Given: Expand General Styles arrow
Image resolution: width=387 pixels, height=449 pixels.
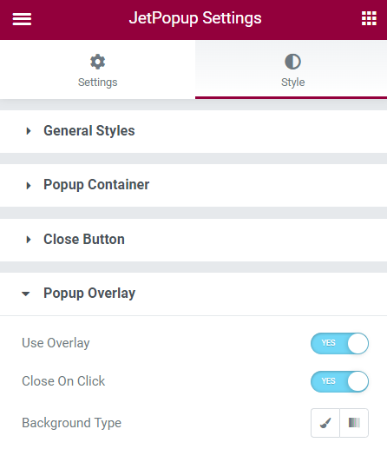Looking at the screenshot, I should pyautogui.click(x=29, y=131).
